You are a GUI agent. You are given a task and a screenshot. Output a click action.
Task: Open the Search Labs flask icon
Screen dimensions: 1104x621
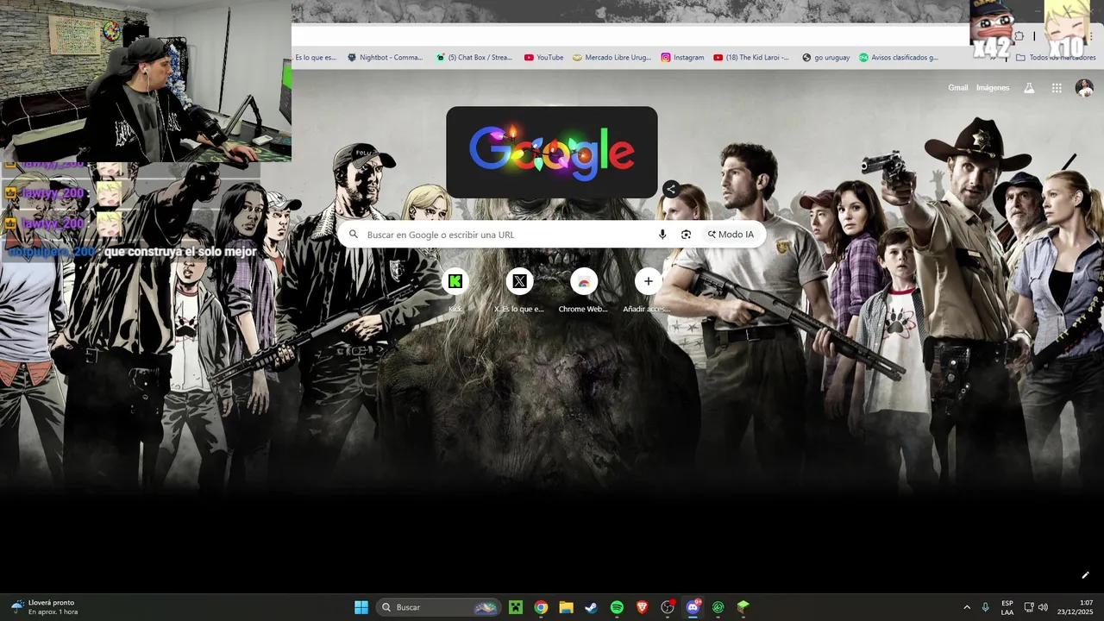coord(1029,88)
